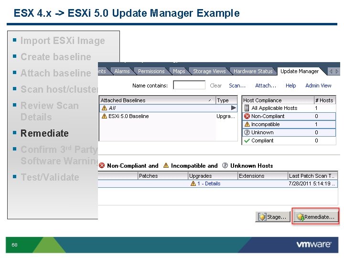Open the Help link
The width and height of the screenshot is (344, 258).
pyautogui.click(x=290, y=86)
